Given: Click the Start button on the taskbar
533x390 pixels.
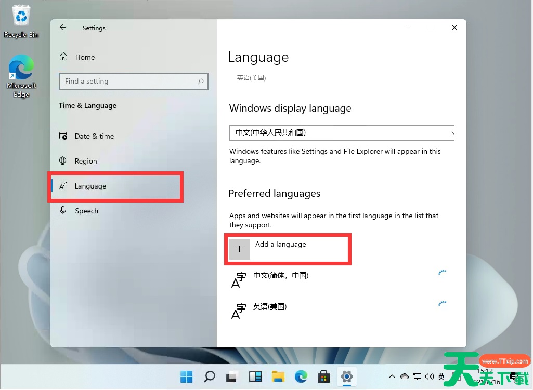Looking at the screenshot, I should coord(186,376).
